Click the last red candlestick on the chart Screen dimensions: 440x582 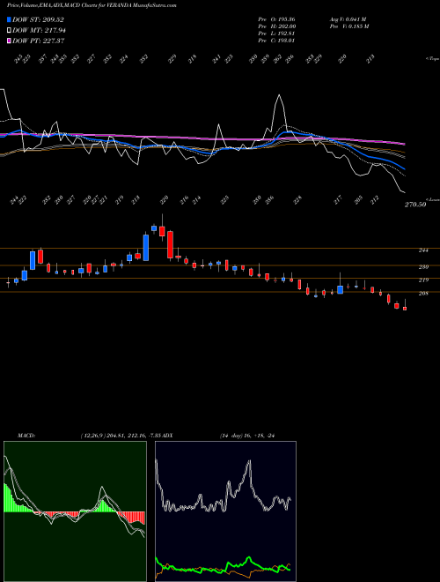(405, 309)
